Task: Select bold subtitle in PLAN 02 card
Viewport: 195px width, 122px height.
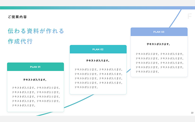Action: (x=98, y=61)
